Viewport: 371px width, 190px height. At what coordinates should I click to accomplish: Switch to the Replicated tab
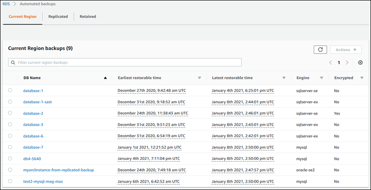58,16
